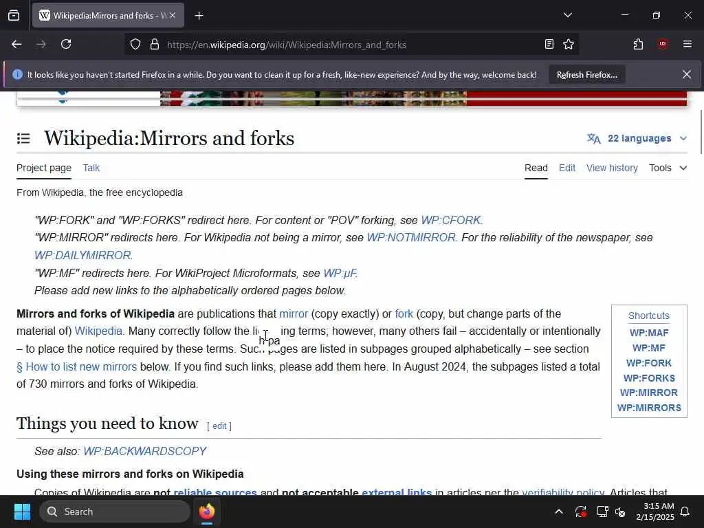Viewport: 704px width, 528px height.
Task: Open the Firefox application menu
Action: (x=687, y=44)
